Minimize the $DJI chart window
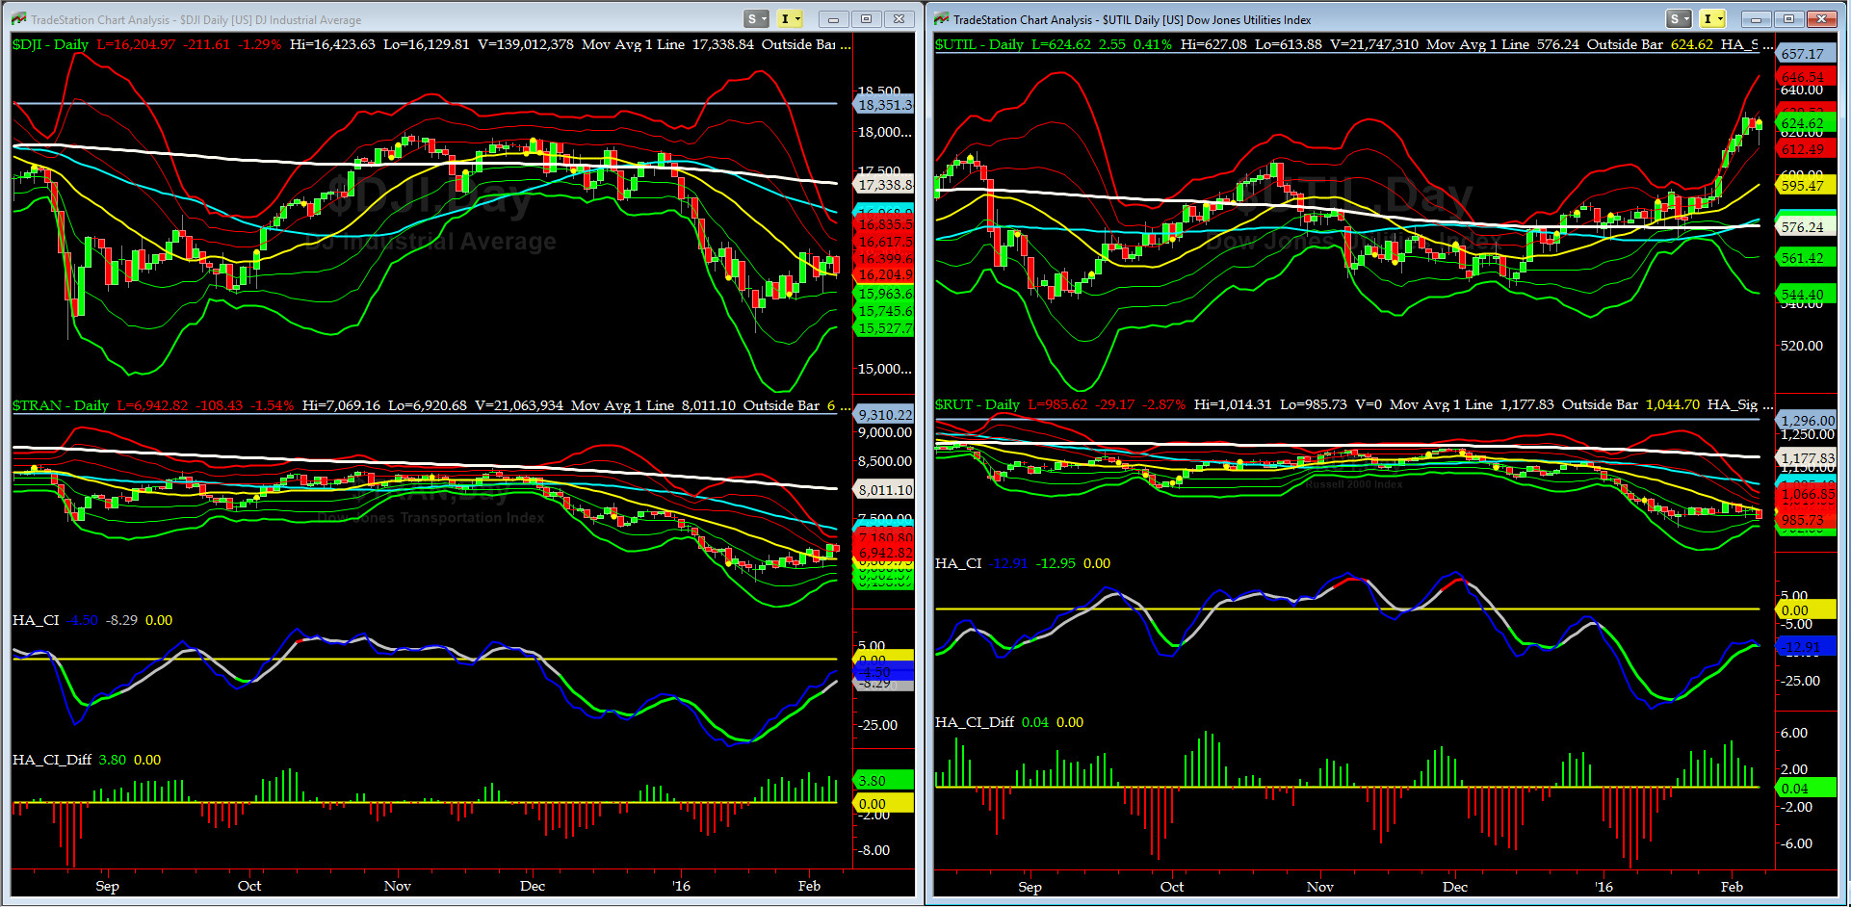This screenshot has width=1851, height=907. point(833,19)
